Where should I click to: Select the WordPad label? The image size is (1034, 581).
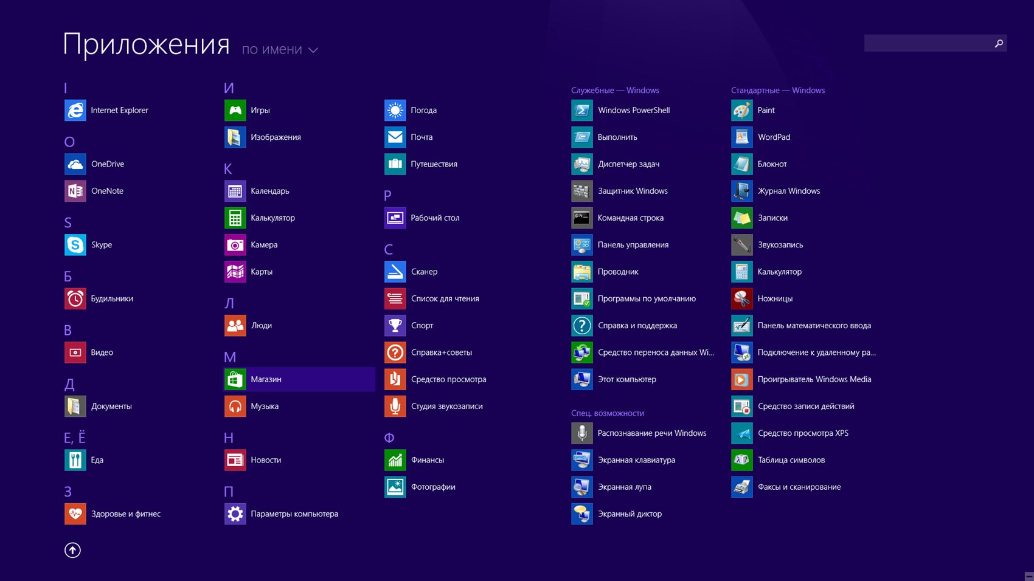point(774,137)
